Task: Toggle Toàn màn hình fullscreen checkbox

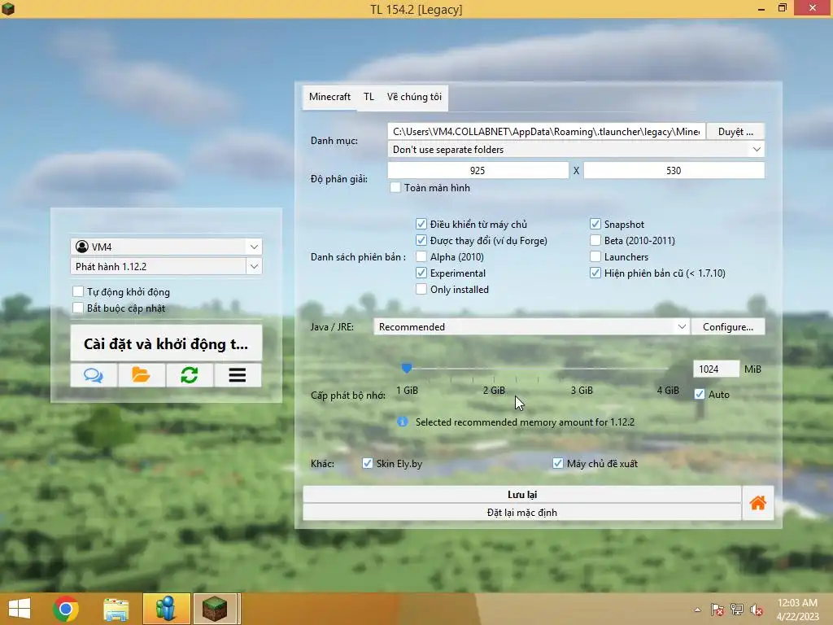Action: 395,188
